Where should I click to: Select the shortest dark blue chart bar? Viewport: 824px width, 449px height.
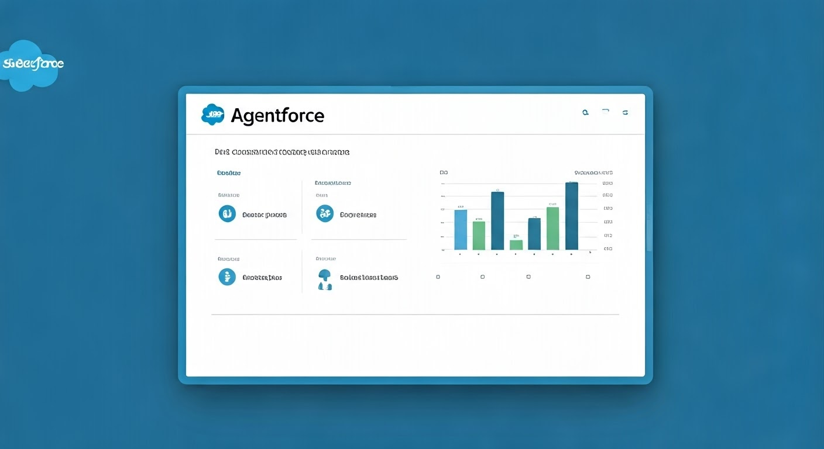click(x=534, y=234)
